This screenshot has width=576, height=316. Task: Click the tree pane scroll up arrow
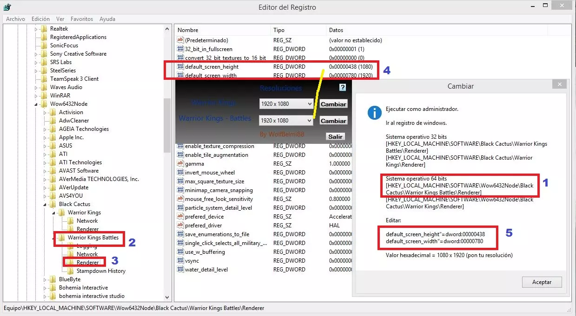pos(167,29)
